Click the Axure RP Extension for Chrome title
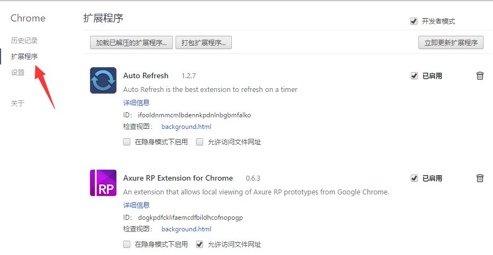 178,178
